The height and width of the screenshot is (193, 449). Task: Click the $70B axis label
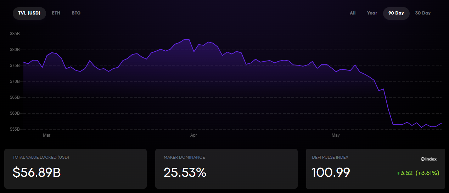click(15, 81)
